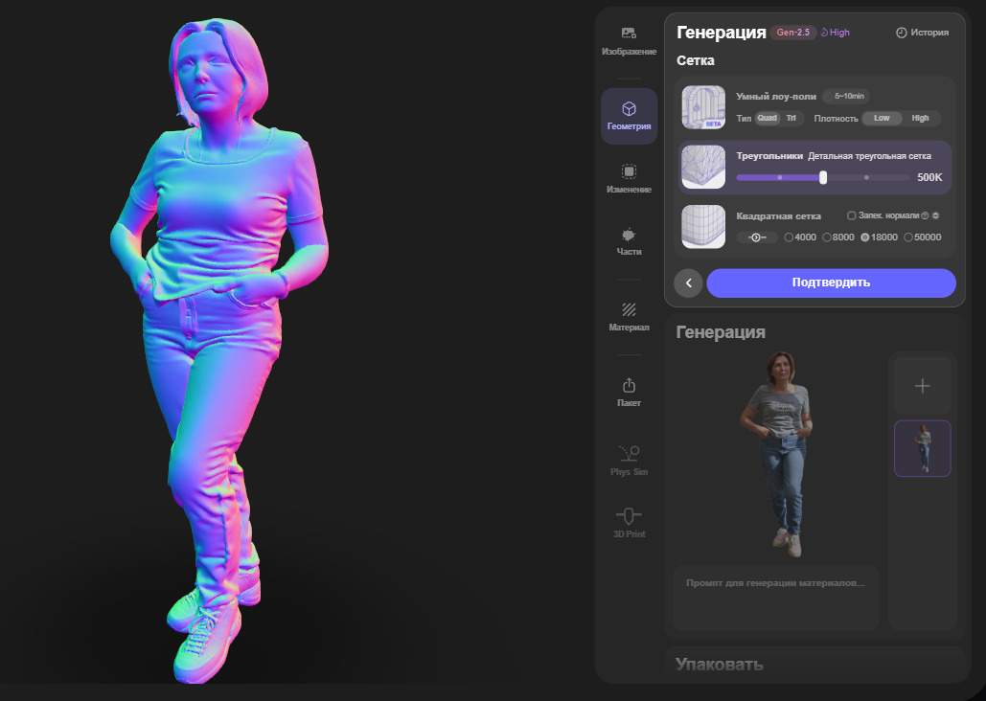Select the Геометрия sidebar section
This screenshot has width=986, height=701.
(x=629, y=116)
